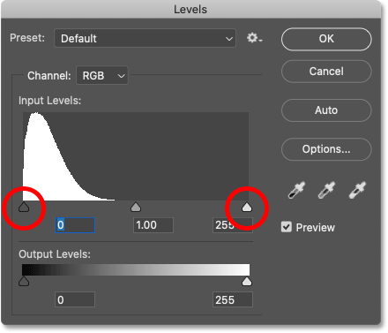The image size is (388, 333).
Task: Open the Options... dialog
Action: coord(326,149)
